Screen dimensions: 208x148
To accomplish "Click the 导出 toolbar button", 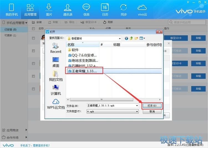I will click(69, 22).
